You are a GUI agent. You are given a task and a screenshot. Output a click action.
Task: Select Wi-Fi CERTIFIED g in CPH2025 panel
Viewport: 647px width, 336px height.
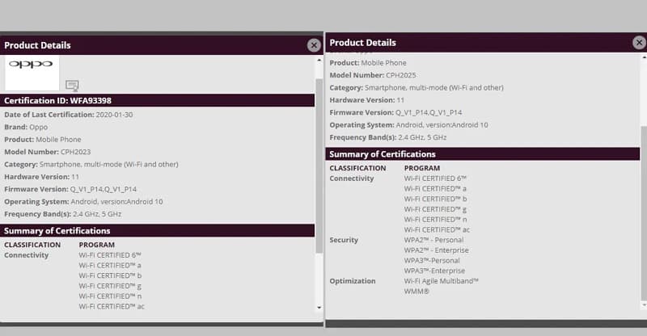click(x=435, y=209)
